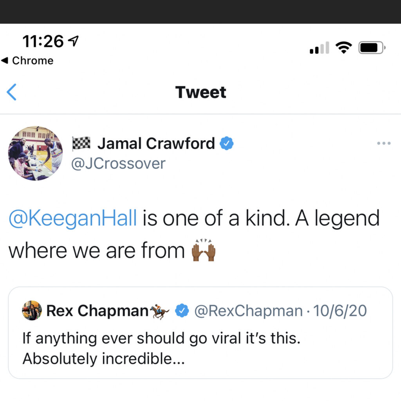Open the @JCrossover handle
Screen dimensions: 401x401
click(118, 163)
